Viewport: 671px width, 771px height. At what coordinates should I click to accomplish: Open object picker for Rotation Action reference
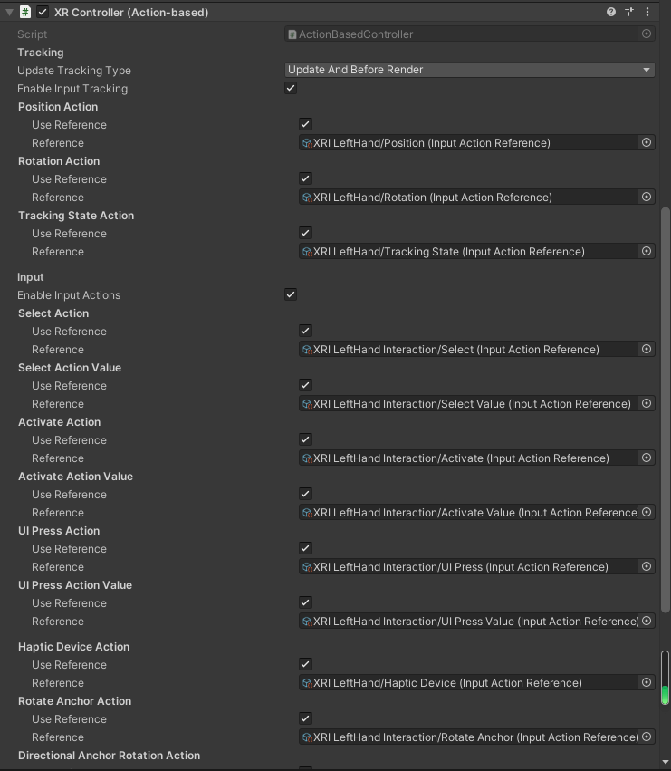click(647, 197)
